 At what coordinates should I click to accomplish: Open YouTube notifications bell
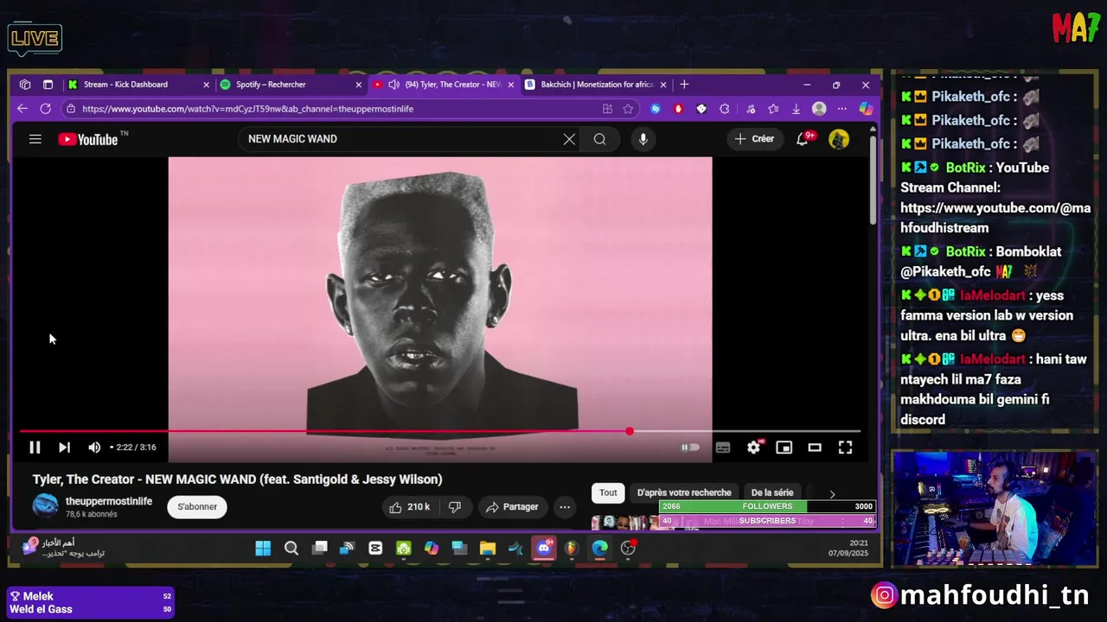803,139
